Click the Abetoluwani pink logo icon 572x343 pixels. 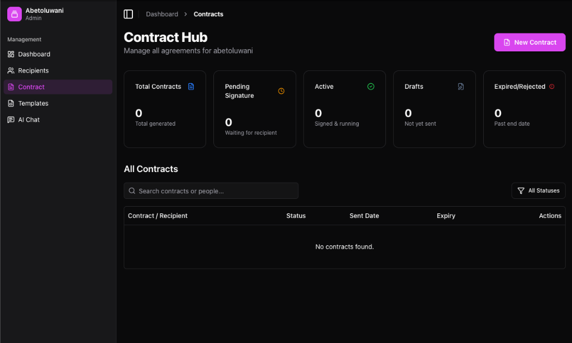pos(15,14)
